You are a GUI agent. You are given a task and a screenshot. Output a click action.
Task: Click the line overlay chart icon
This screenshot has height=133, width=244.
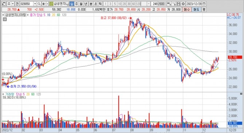[x=174, y=4]
